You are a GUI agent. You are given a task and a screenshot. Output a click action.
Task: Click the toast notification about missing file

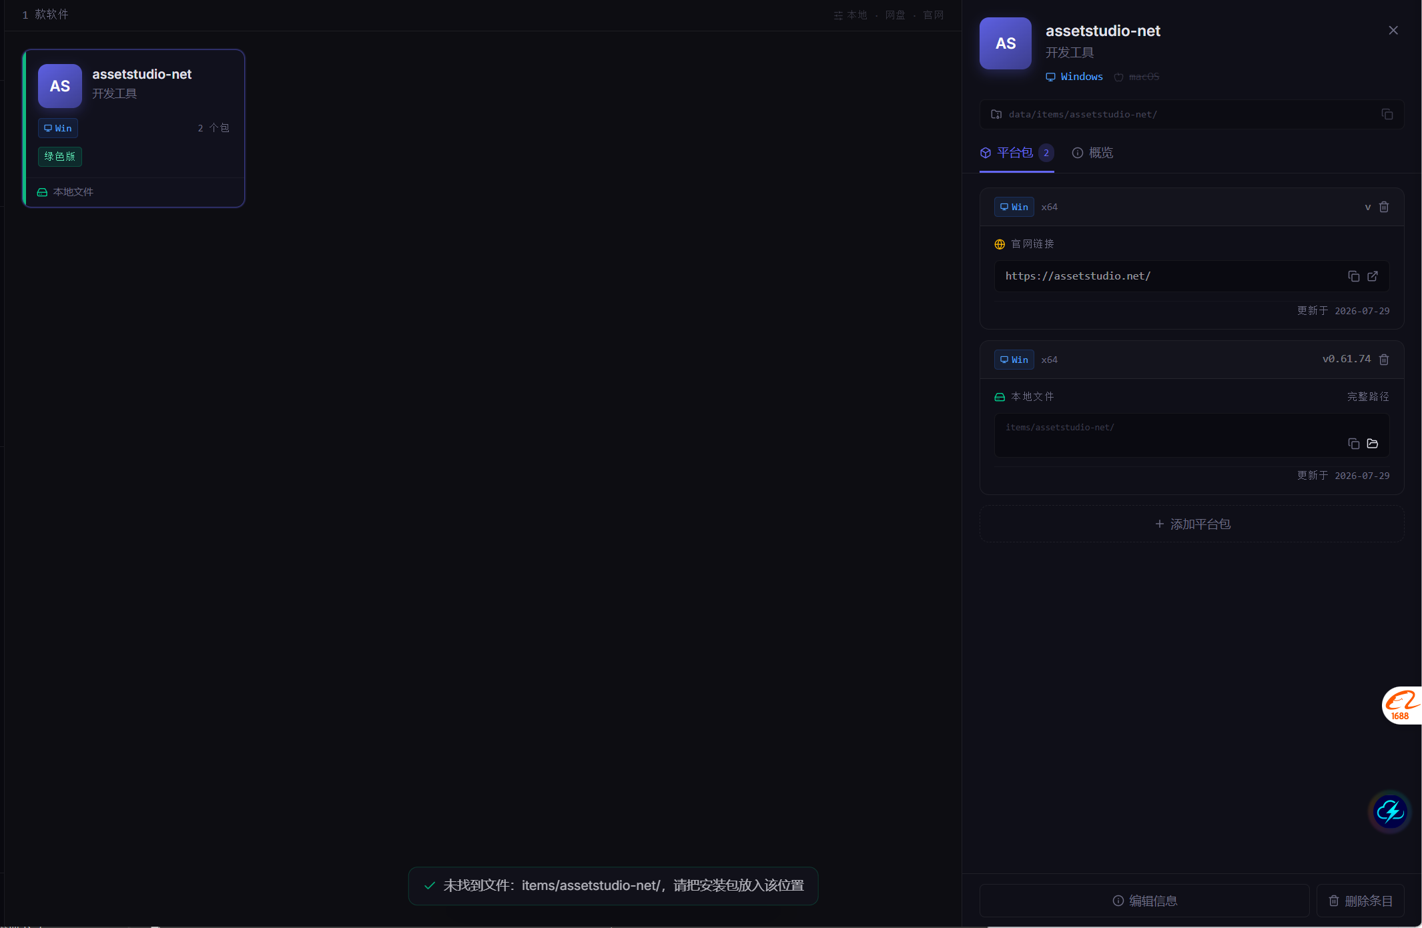point(613,886)
